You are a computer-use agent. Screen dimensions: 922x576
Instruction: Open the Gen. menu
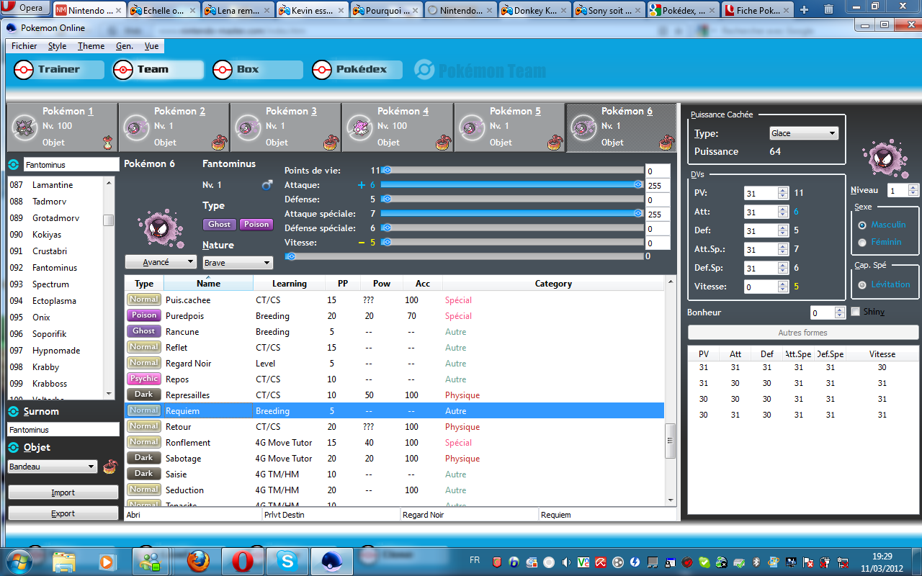click(125, 46)
